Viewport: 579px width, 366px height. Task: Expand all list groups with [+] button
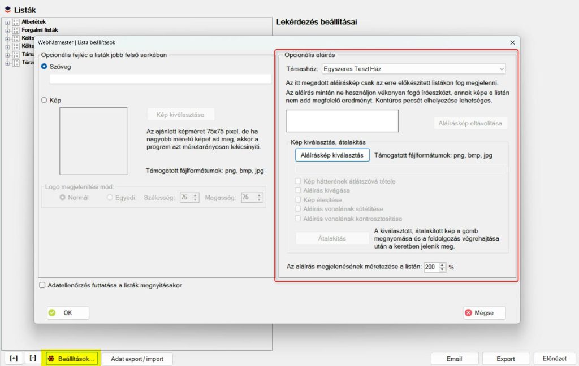click(14, 358)
